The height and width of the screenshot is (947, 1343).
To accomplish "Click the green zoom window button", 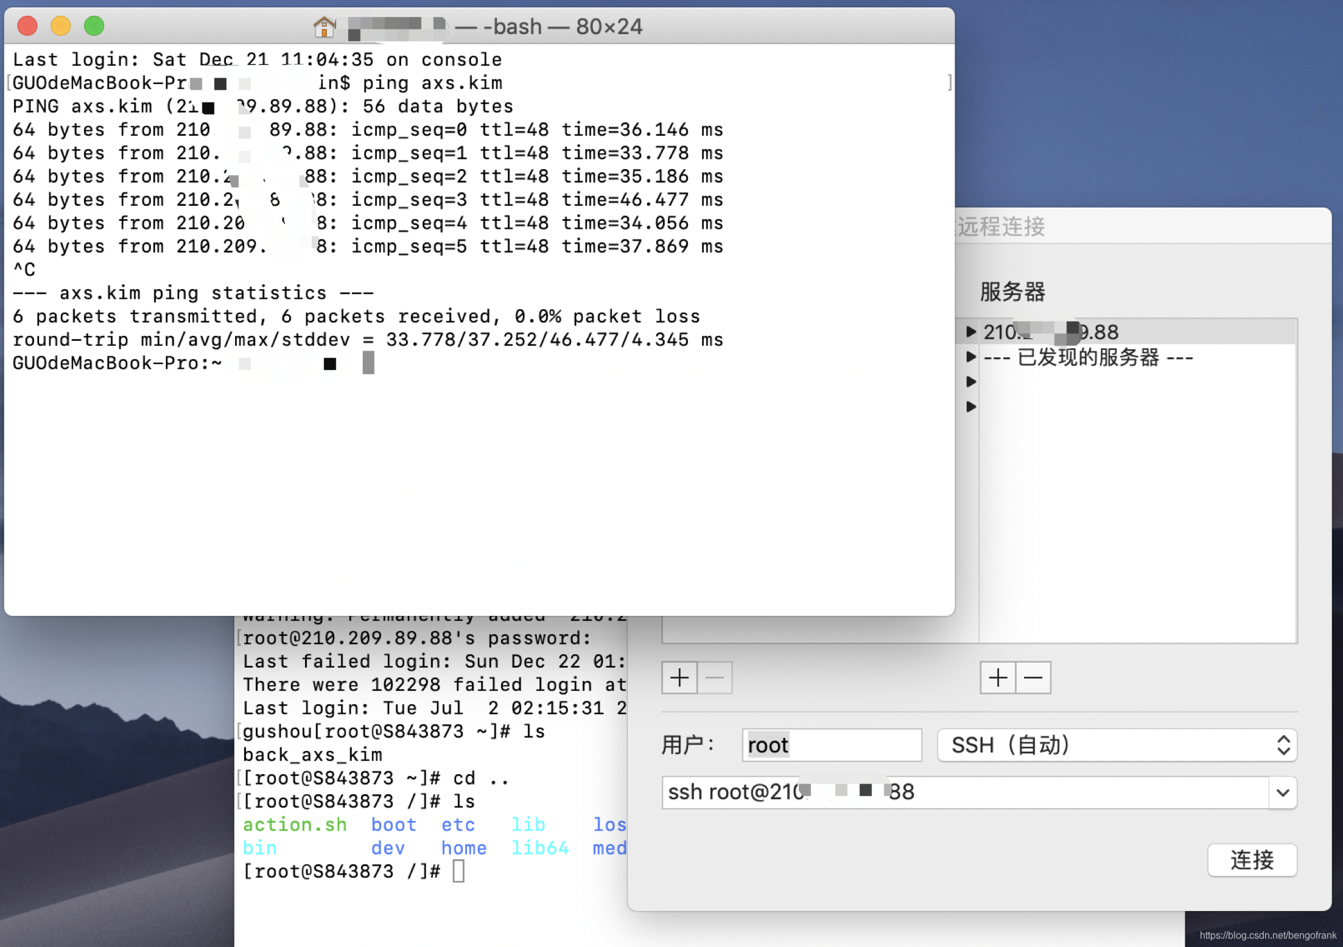I will pyautogui.click(x=94, y=26).
